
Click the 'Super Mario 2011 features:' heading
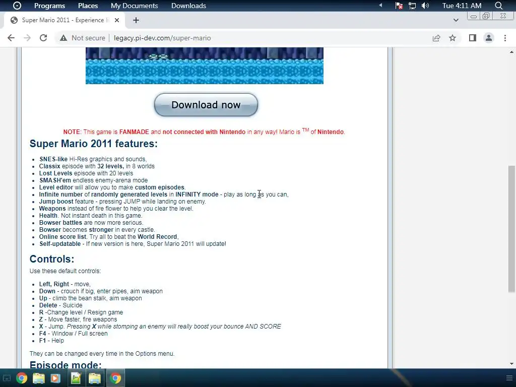coord(93,144)
